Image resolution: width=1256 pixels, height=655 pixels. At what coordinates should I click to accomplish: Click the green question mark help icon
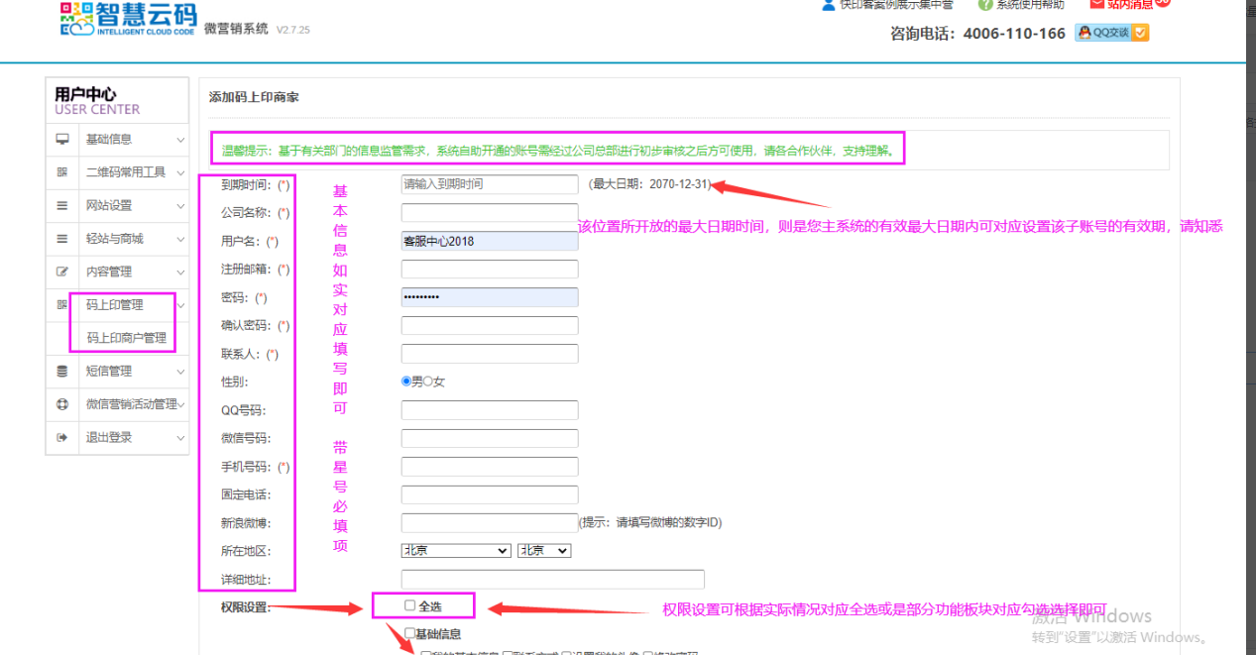pos(985,5)
